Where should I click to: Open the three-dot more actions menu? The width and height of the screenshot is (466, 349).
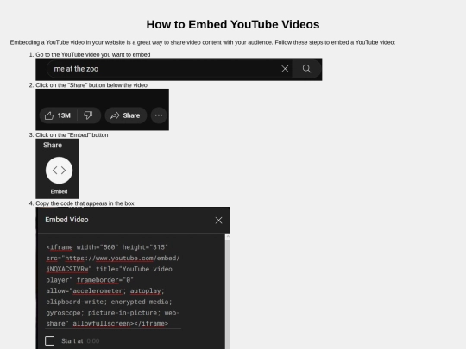pyautogui.click(x=159, y=115)
